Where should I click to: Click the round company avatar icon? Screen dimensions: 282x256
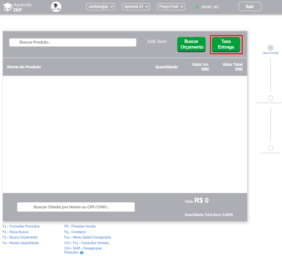56,7
